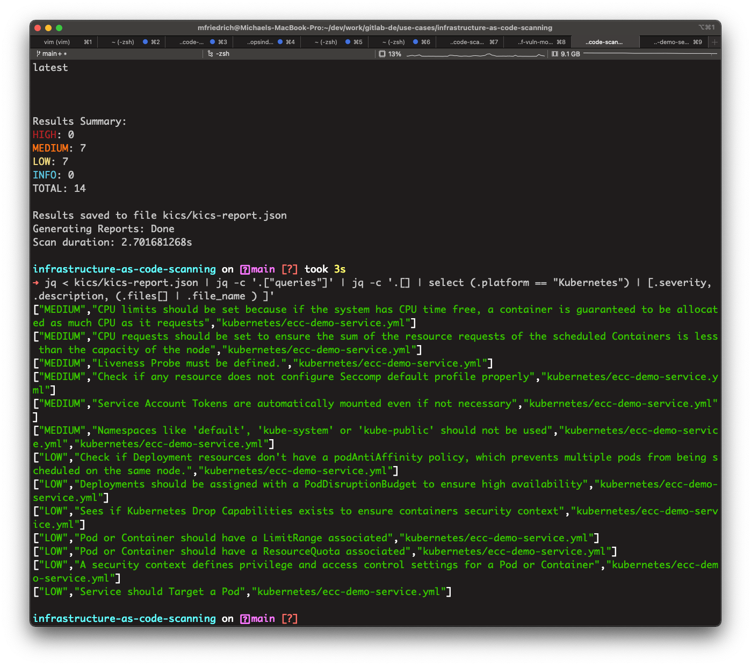
Task: Click the [?] icon in the bottom prompt line
Action: tap(290, 618)
